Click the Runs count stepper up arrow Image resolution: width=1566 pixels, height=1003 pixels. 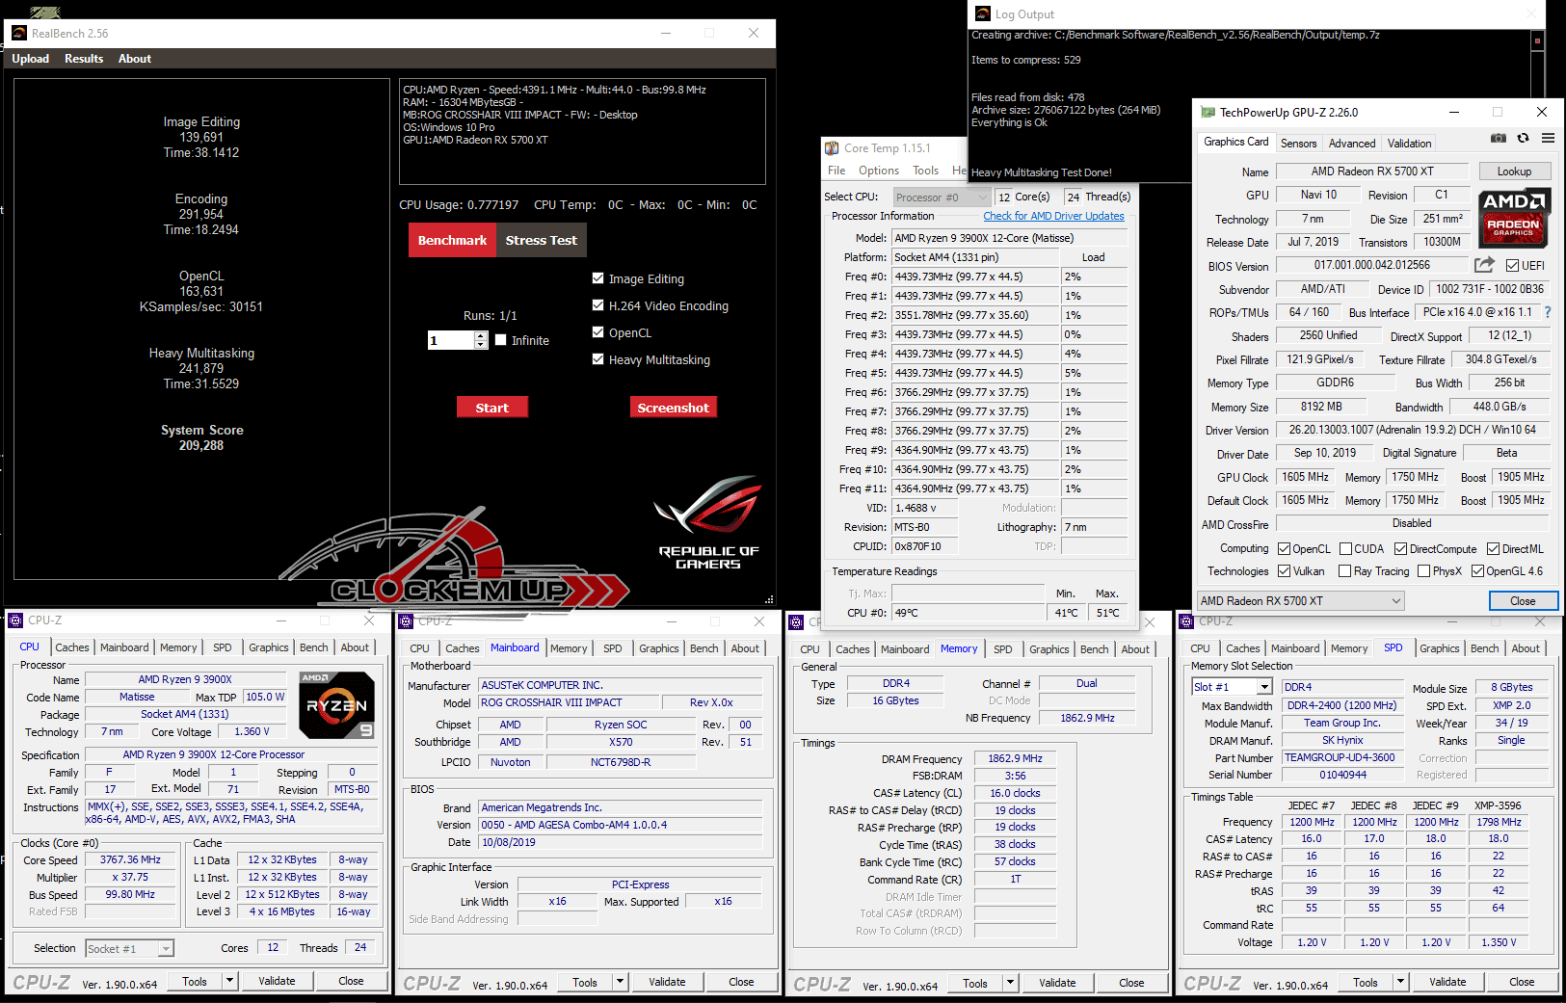(x=481, y=335)
